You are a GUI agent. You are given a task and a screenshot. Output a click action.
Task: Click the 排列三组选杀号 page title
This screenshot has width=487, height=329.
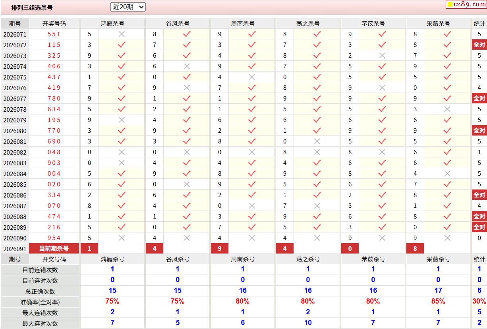click(x=32, y=8)
